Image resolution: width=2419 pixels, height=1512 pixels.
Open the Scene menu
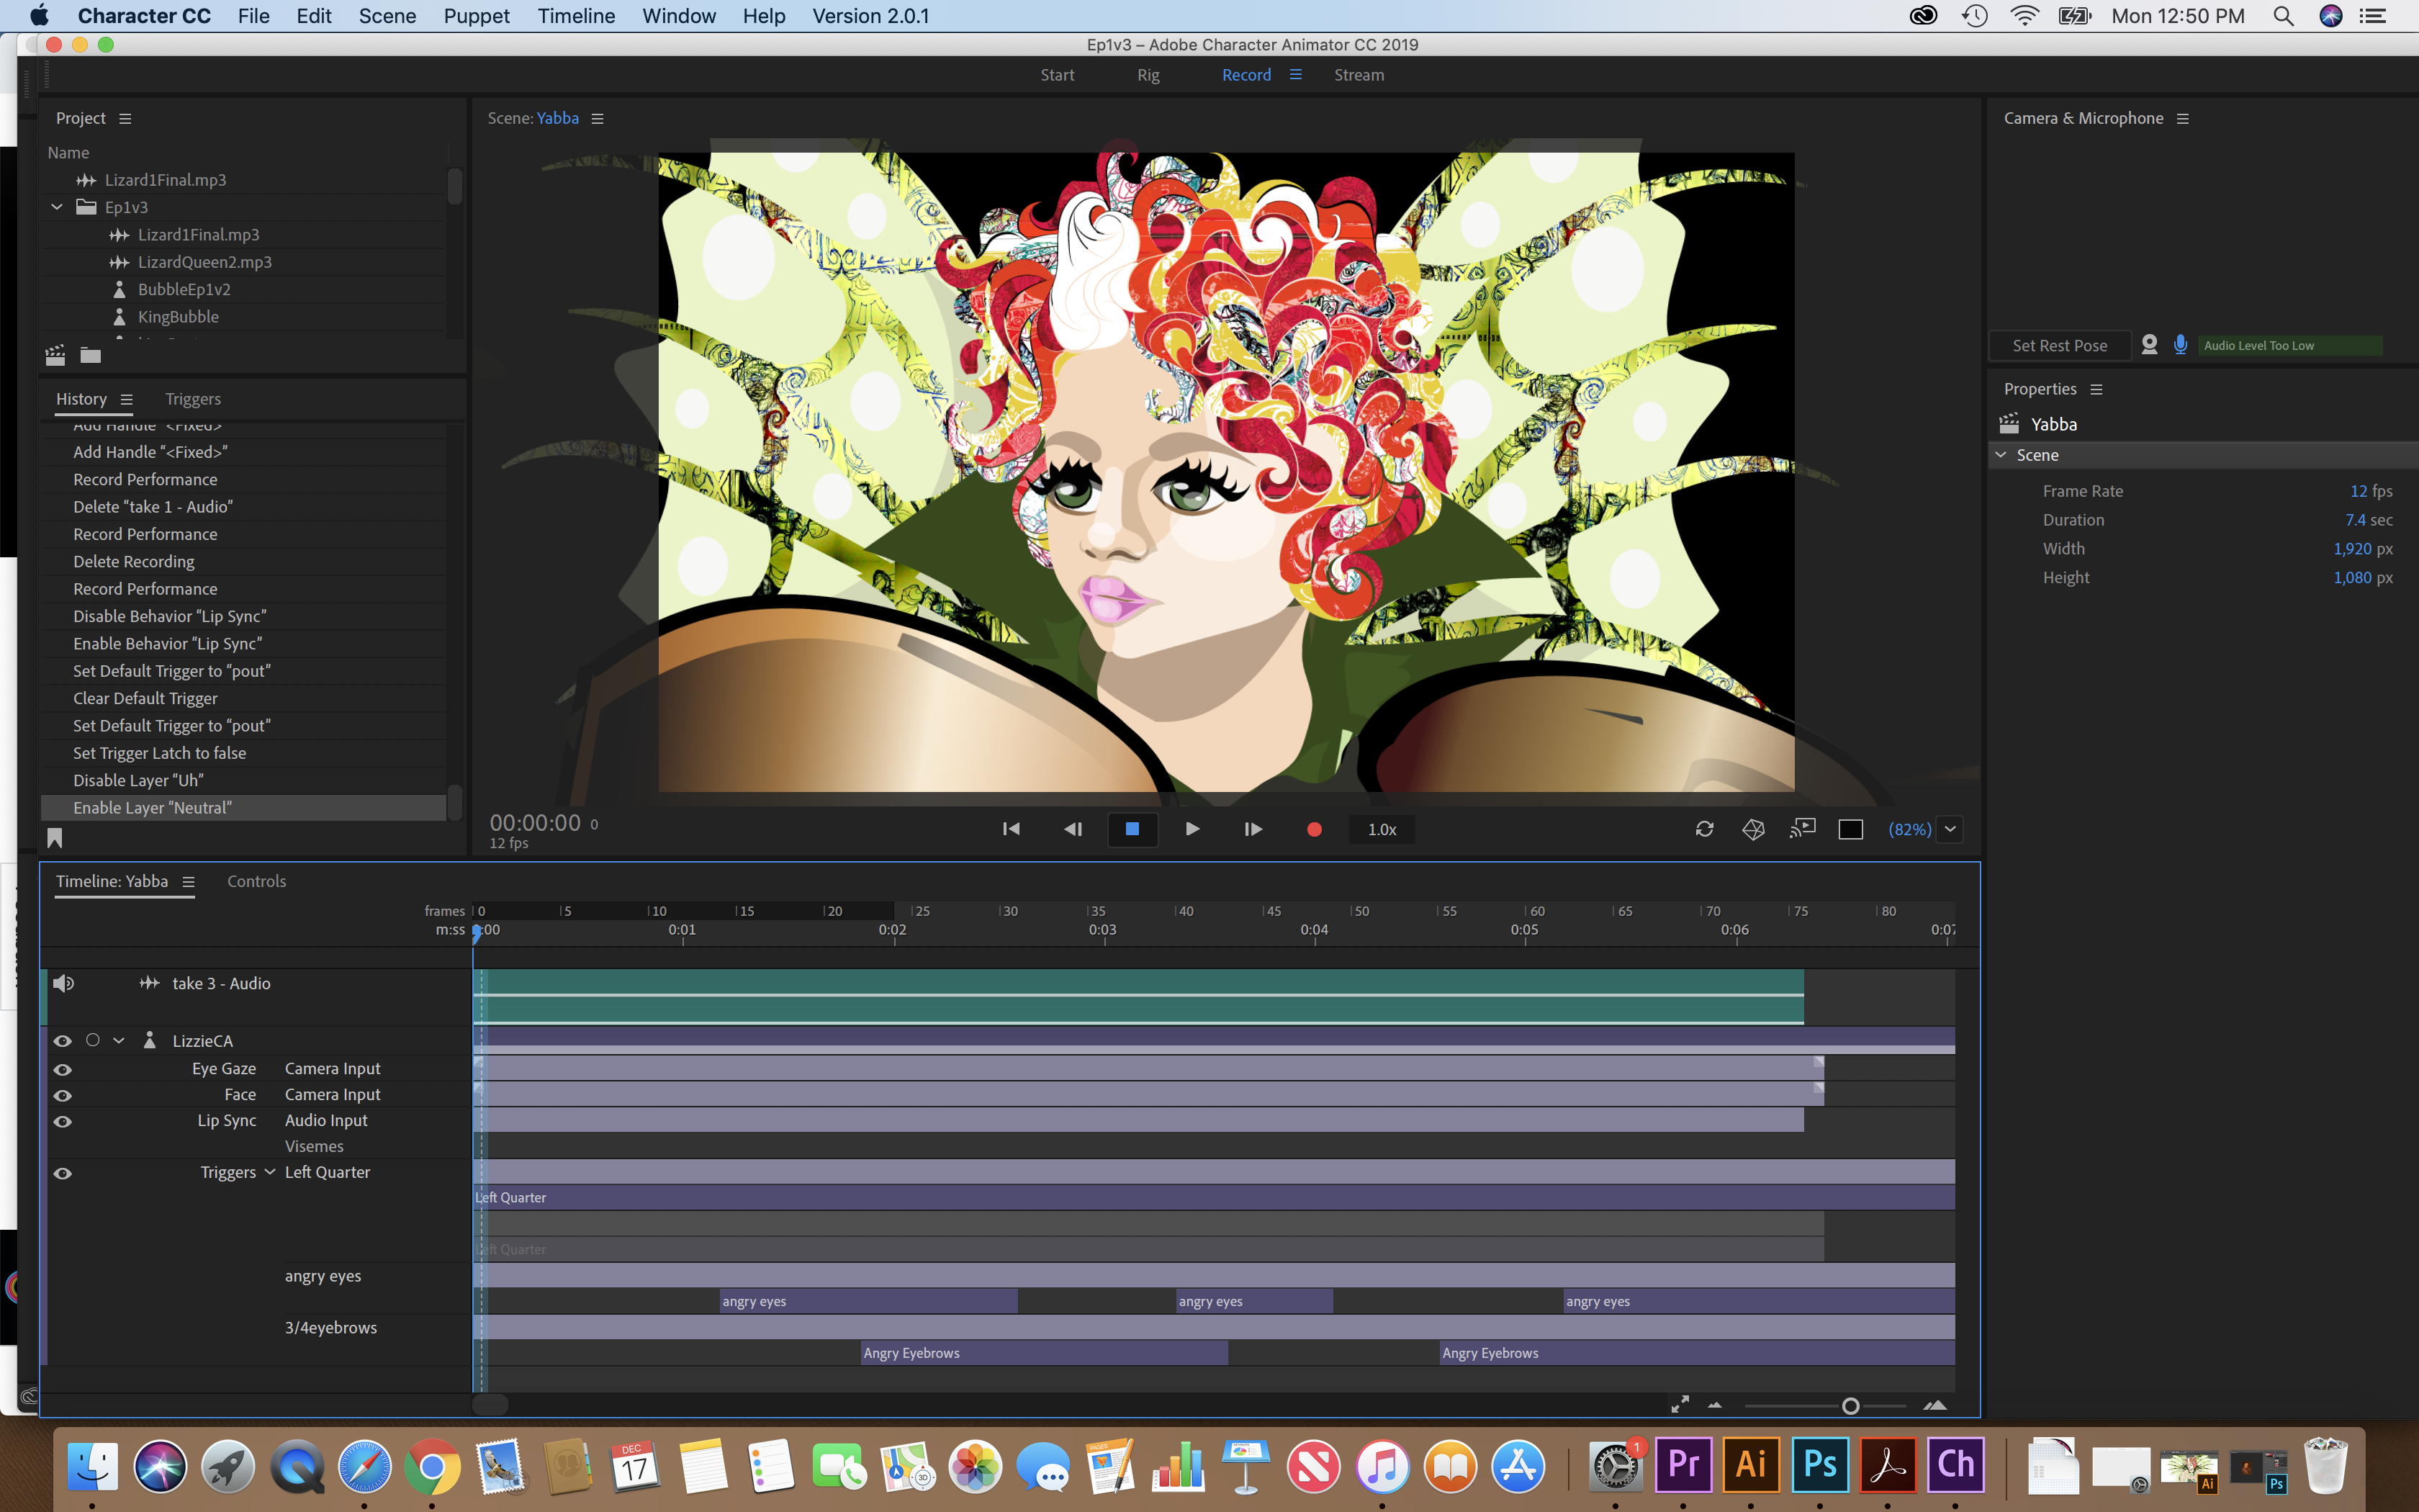click(x=387, y=16)
